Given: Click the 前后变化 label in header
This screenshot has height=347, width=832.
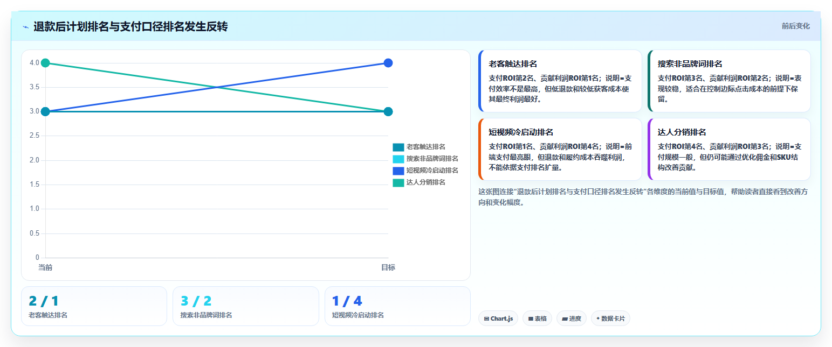Looking at the screenshot, I should [x=795, y=26].
